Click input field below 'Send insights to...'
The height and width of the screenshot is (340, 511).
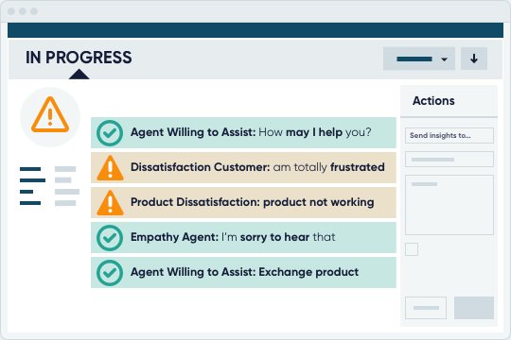pyautogui.click(x=449, y=159)
